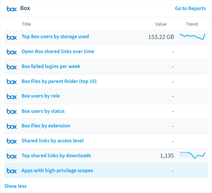Open Top Box users by storage used report
This screenshot has width=212, height=193.
pyautogui.click(x=55, y=36)
